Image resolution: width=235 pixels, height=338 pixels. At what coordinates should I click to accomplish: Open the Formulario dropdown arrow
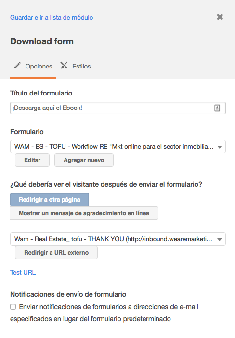coord(220,147)
